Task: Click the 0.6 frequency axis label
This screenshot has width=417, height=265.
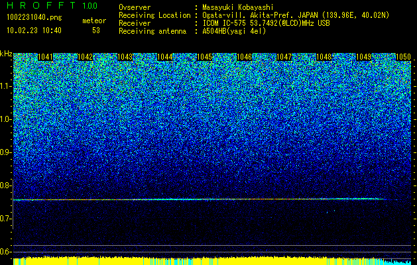Action: pyautogui.click(x=5, y=252)
